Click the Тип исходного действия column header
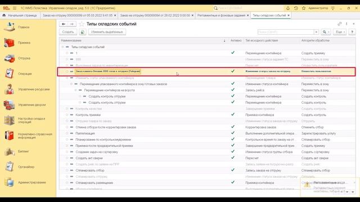This screenshot has width=360, height=202. click(272, 40)
